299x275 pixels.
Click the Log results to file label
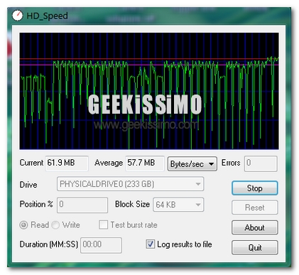tap(185, 244)
